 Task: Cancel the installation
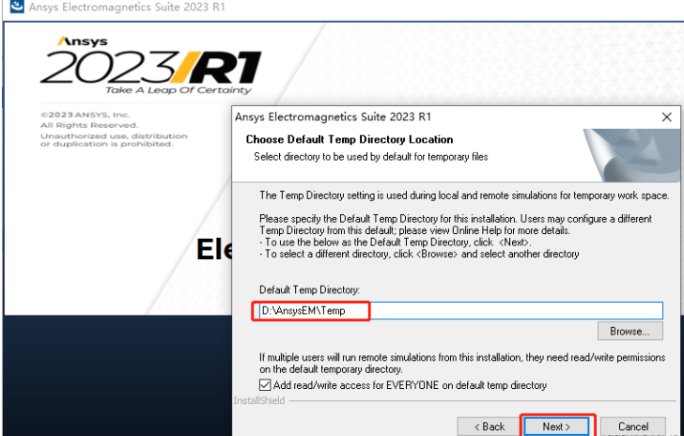633,427
